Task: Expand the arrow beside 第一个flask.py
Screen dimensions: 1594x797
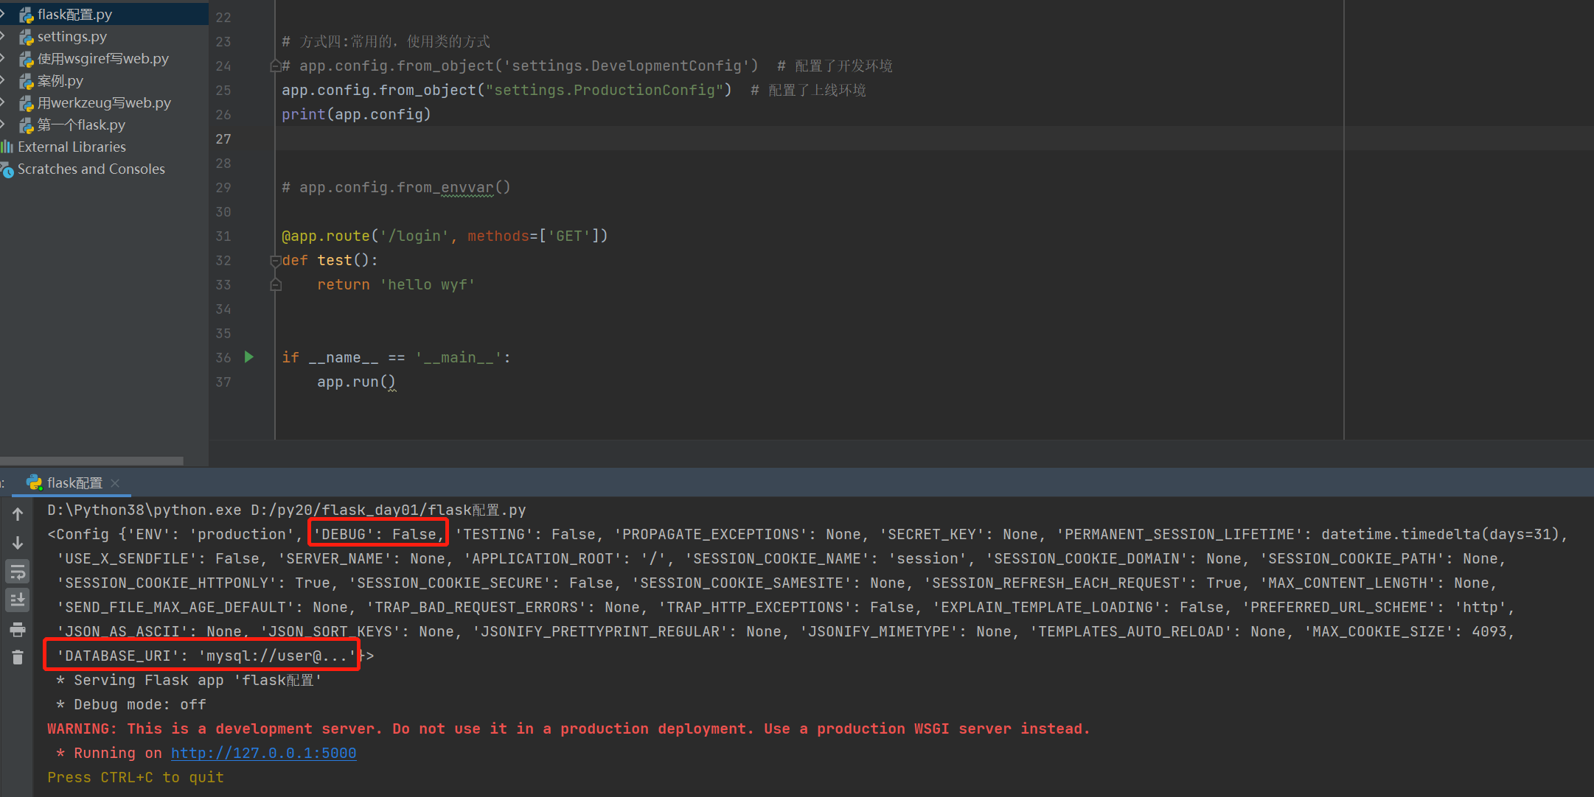Action: point(3,124)
